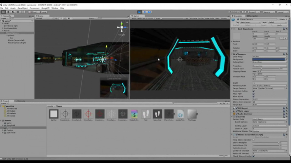The width and height of the screenshot is (291, 163).
Task: Toggle the Allow HDR checkbox
Action: tap(254, 94)
